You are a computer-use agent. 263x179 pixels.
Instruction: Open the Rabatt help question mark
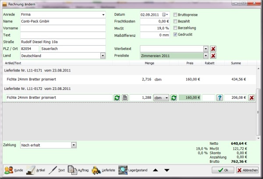point(220,97)
